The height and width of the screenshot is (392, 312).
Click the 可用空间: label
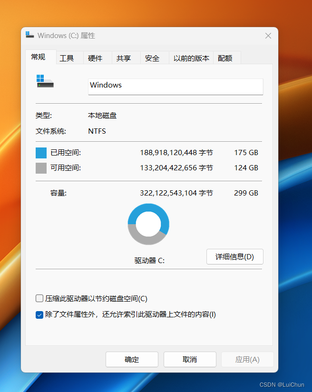tap(66, 168)
